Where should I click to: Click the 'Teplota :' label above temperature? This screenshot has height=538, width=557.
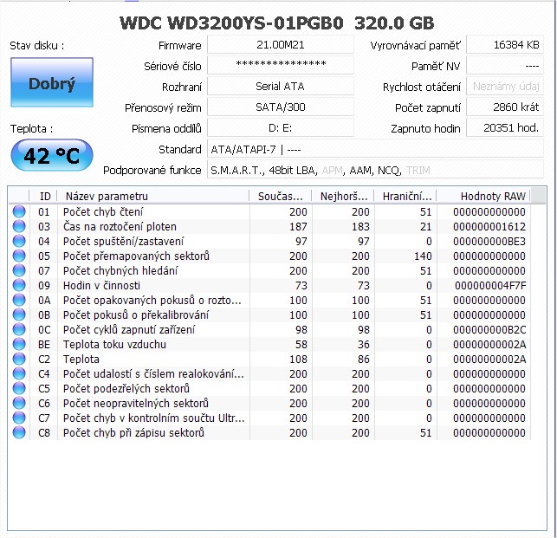tap(31, 128)
